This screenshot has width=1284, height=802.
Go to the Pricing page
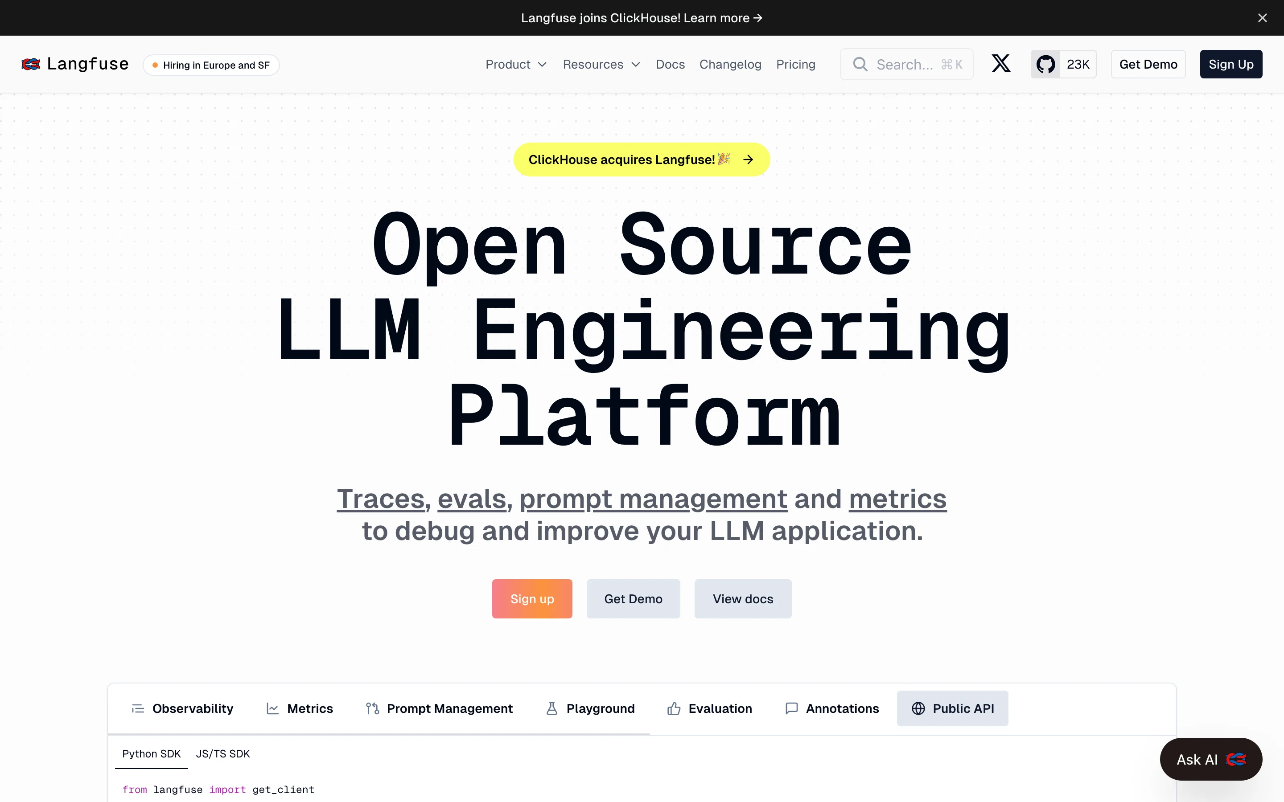tap(795, 64)
